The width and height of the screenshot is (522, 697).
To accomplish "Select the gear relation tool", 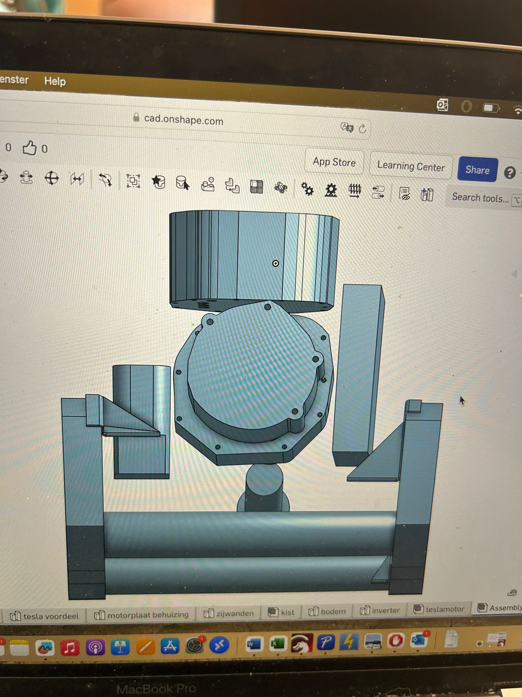I will [x=307, y=189].
